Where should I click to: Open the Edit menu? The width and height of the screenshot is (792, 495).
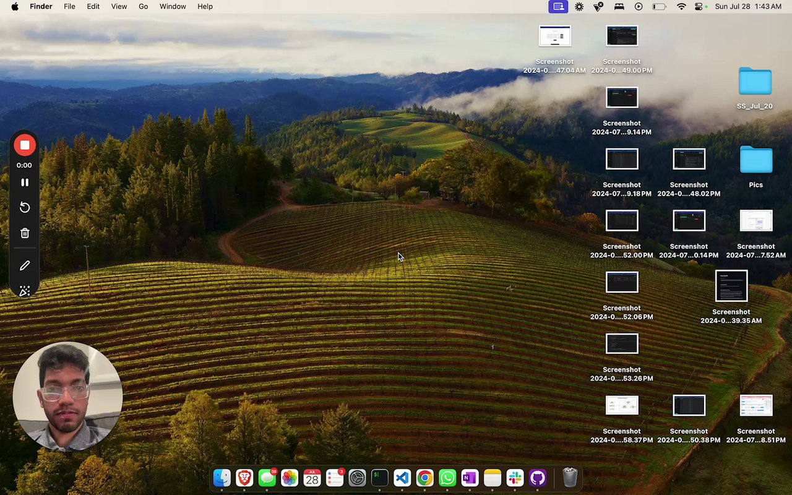tap(93, 6)
